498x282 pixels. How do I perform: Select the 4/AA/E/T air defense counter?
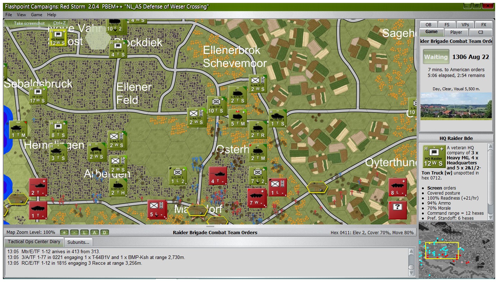258,83
